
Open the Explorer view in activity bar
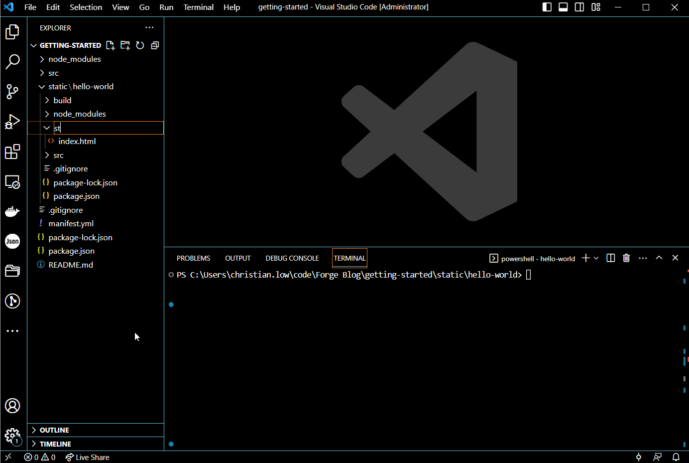pyautogui.click(x=12, y=32)
